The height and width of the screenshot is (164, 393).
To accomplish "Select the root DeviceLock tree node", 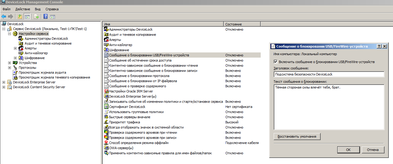I will [15, 24].
